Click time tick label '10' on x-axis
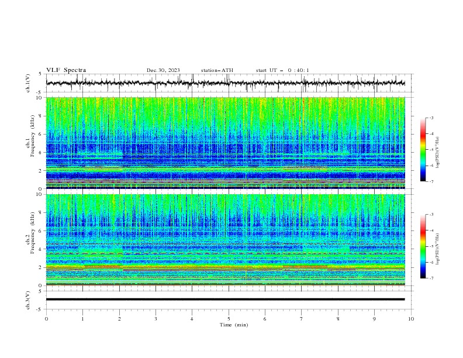Image resolution: width=463 pixels, height=358 pixels. tap(411, 319)
